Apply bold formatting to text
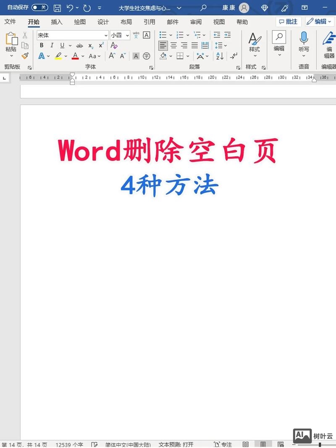This screenshot has height=448, width=336. click(42, 45)
